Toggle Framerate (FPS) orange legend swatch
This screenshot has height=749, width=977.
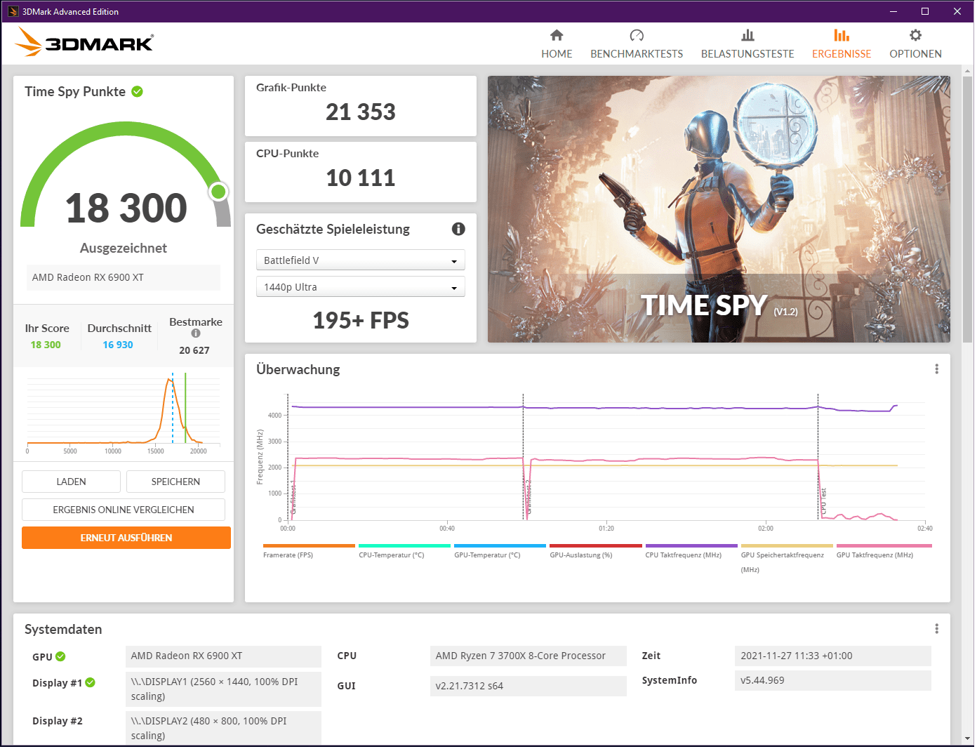coord(309,545)
